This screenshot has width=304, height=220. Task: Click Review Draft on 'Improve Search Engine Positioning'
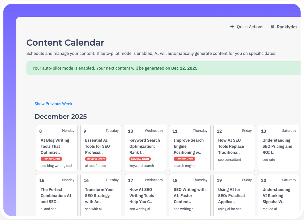pos(184,159)
